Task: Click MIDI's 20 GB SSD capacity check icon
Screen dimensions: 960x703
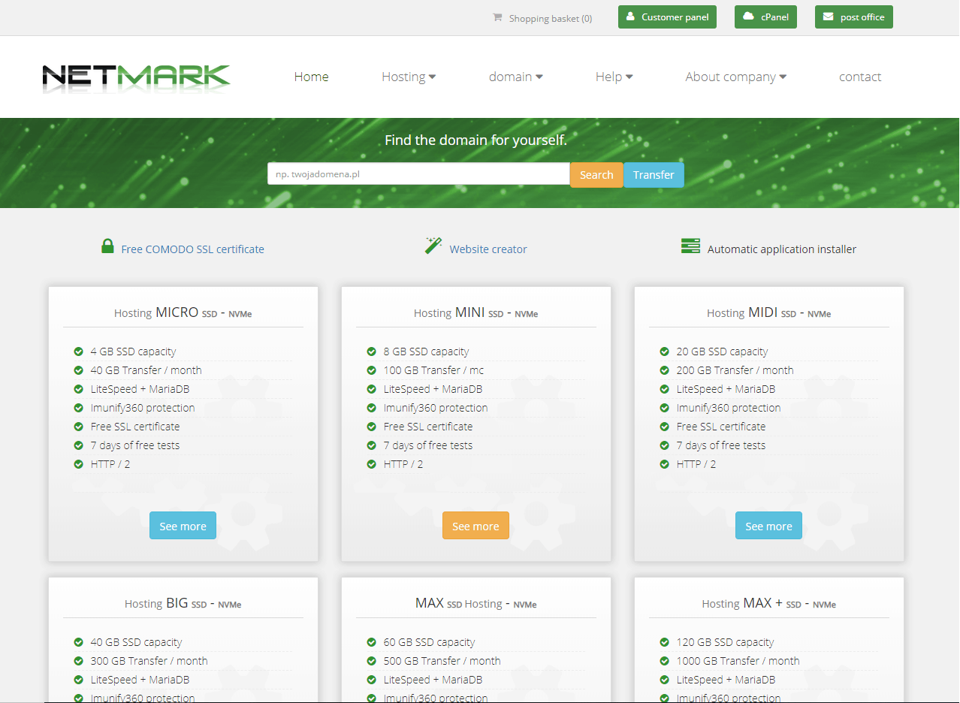Action: point(664,351)
